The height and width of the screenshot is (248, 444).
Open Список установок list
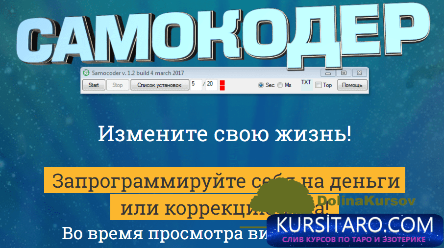tap(159, 85)
